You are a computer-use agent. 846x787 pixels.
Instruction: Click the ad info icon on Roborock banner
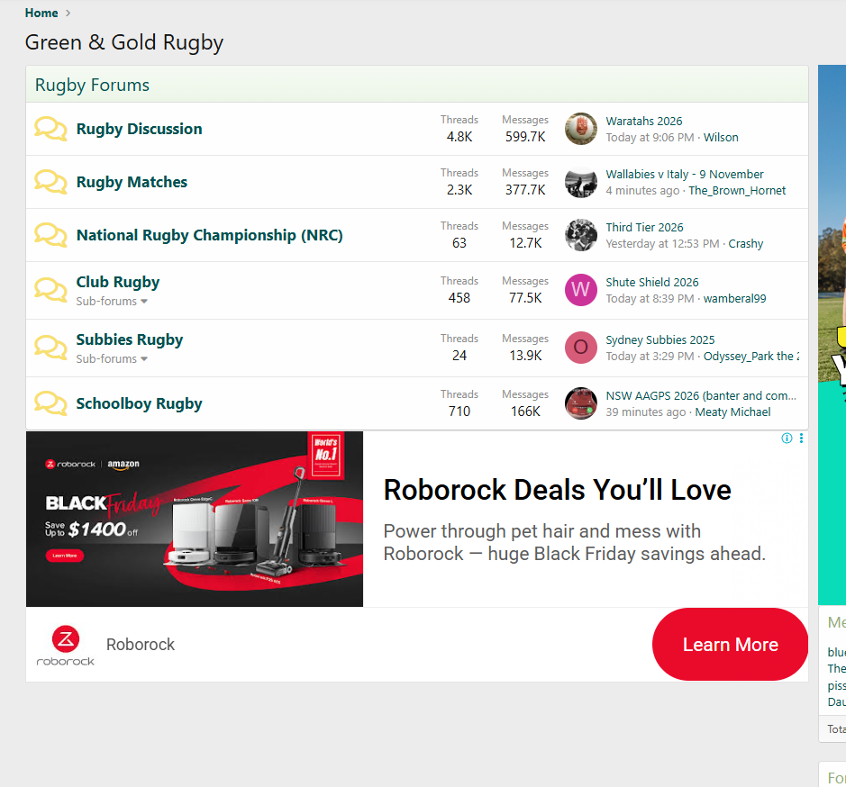(x=787, y=439)
